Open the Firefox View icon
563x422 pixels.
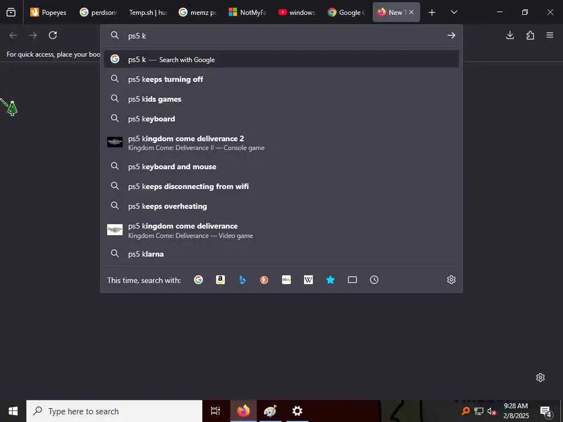(x=11, y=12)
